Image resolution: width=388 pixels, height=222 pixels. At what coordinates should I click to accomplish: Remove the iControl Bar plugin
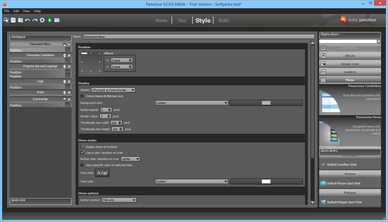(69, 100)
